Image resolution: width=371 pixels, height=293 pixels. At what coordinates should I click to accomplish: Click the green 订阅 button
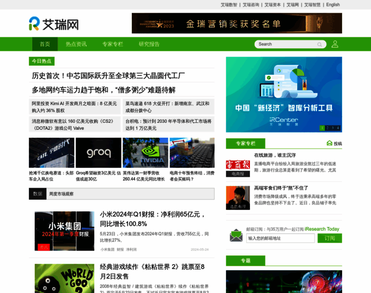click(x=330, y=238)
